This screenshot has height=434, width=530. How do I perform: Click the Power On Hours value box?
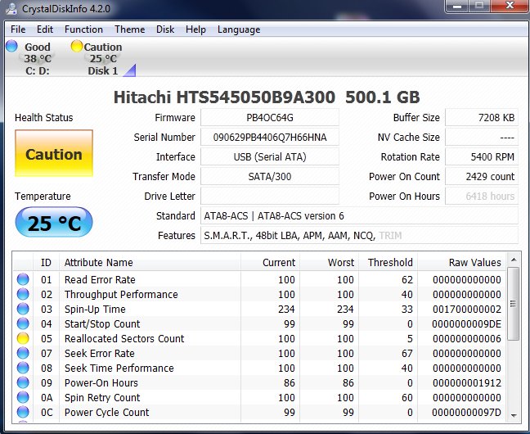[481, 196]
